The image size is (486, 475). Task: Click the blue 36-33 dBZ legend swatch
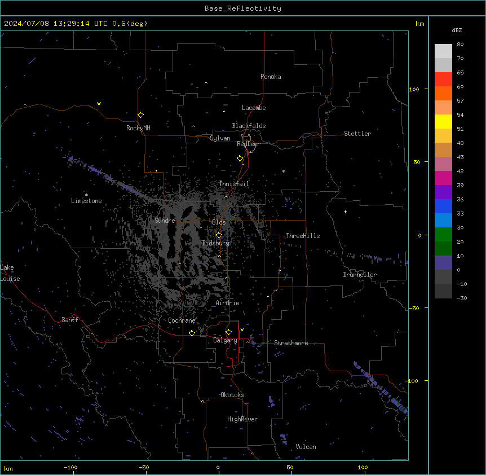[443, 206]
